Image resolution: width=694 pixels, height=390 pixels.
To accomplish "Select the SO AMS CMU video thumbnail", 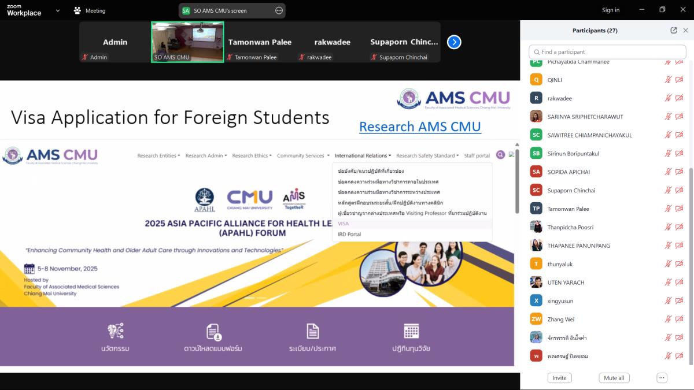I will pyautogui.click(x=187, y=42).
